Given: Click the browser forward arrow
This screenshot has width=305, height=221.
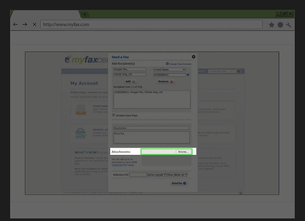Looking at the screenshot, I should (x=25, y=24).
